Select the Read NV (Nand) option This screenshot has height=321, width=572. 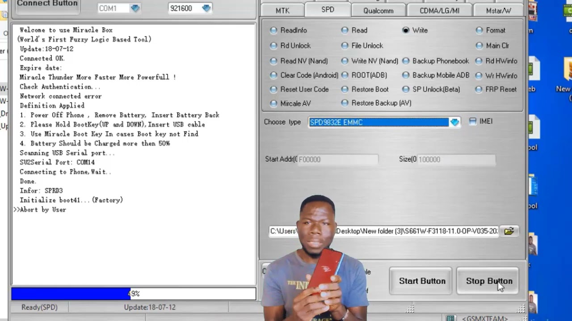[299, 61]
